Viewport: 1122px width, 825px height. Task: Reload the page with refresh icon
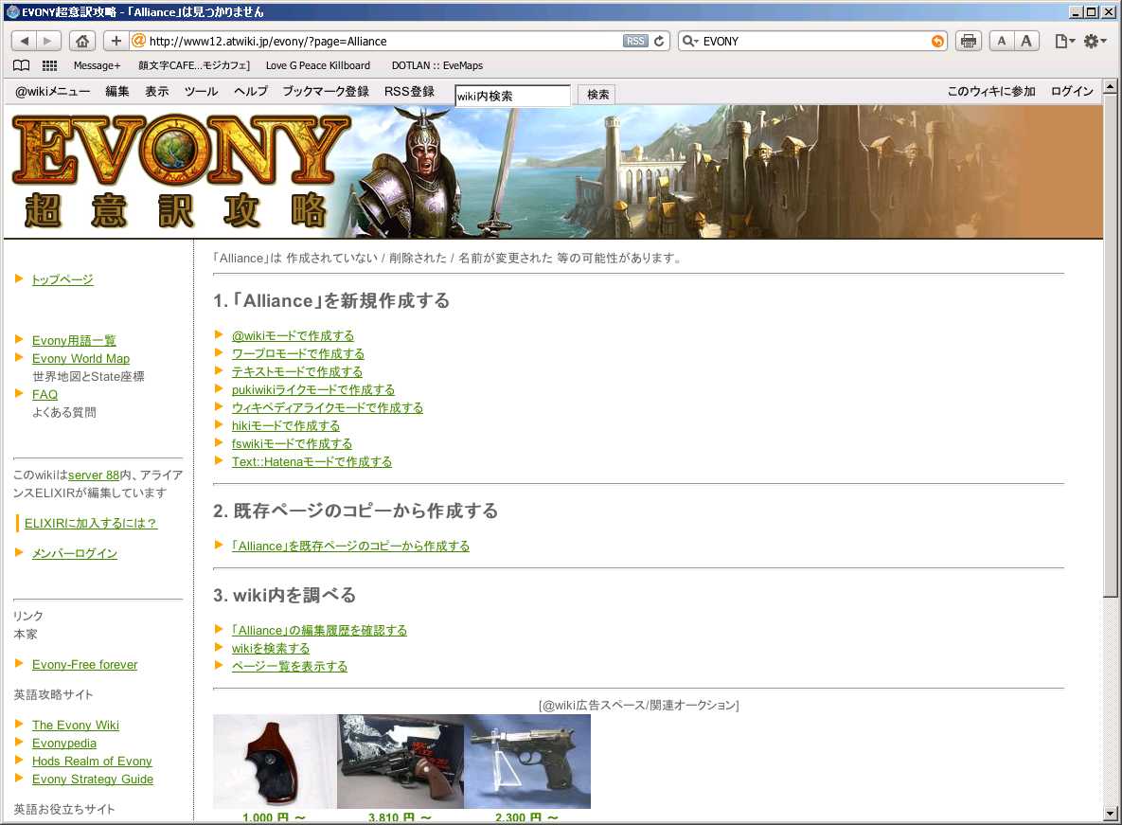pos(660,42)
